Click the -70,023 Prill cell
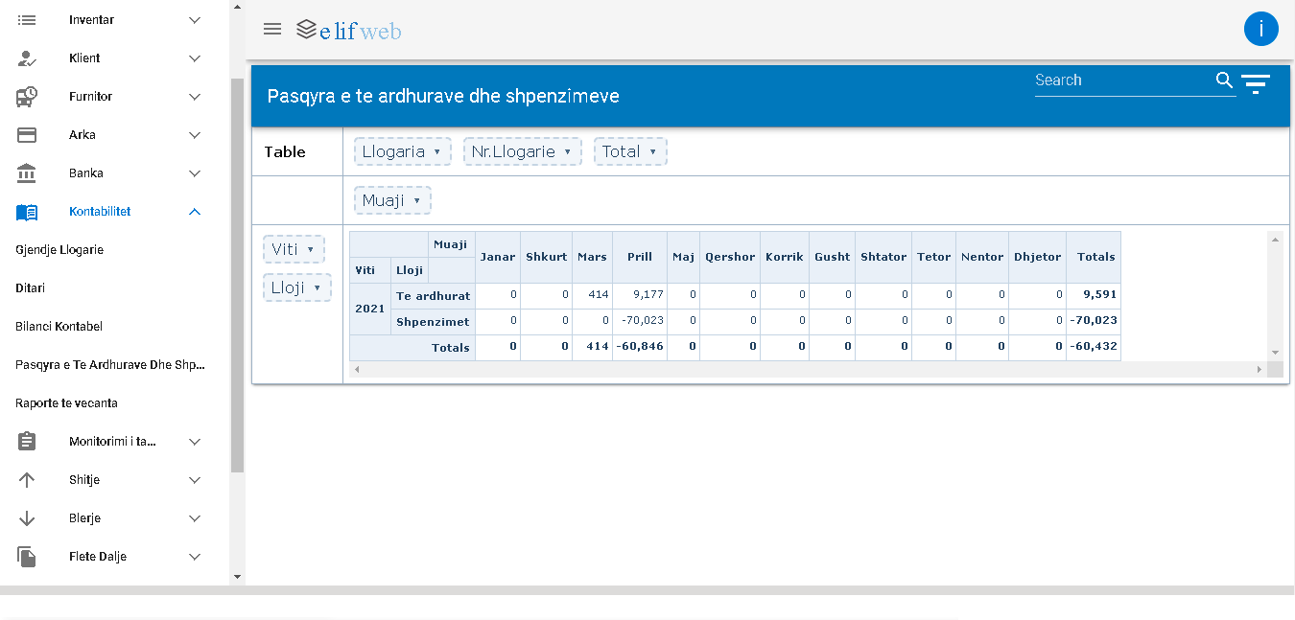Image resolution: width=1295 pixels, height=620 pixels. 640,322
